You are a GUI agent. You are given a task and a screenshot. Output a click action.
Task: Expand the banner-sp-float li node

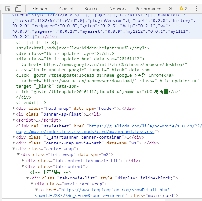[x=13, y=114]
